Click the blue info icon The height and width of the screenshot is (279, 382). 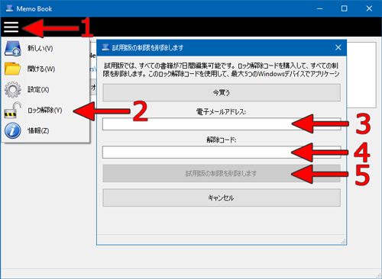(x=12, y=130)
